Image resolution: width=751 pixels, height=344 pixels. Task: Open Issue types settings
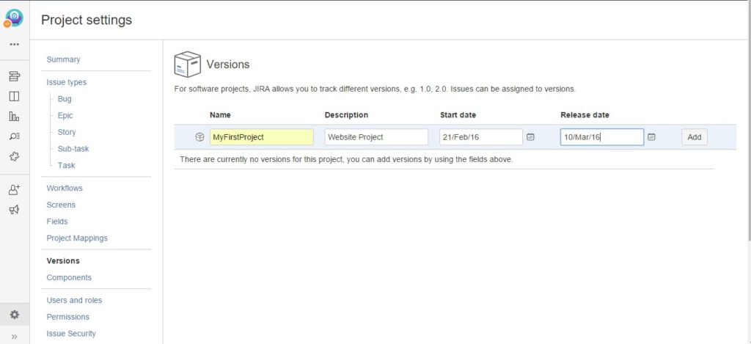(x=67, y=82)
